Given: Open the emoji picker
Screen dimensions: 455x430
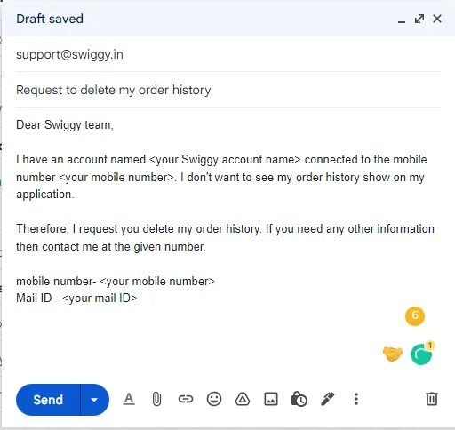Looking at the screenshot, I should tap(214, 399).
